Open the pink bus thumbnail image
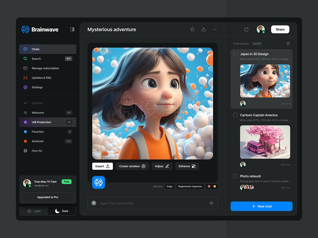 265,142
